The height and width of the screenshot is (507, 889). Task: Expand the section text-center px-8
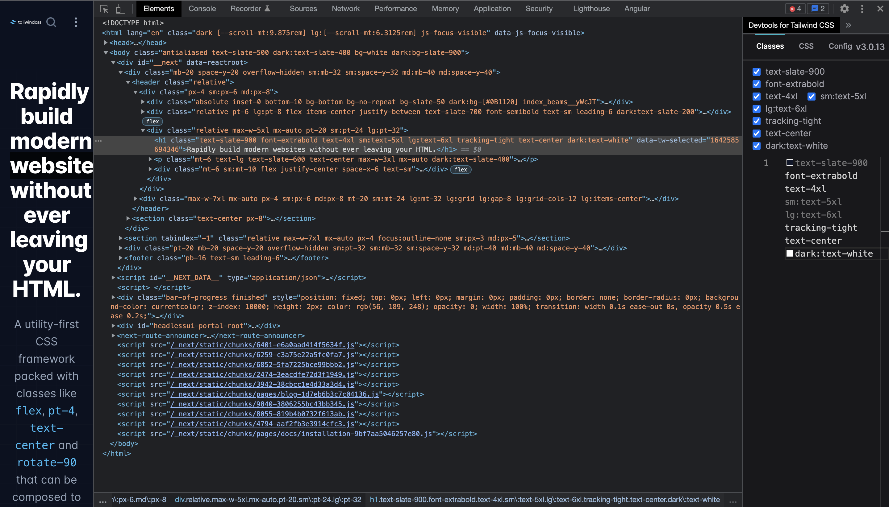pyautogui.click(x=128, y=218)
